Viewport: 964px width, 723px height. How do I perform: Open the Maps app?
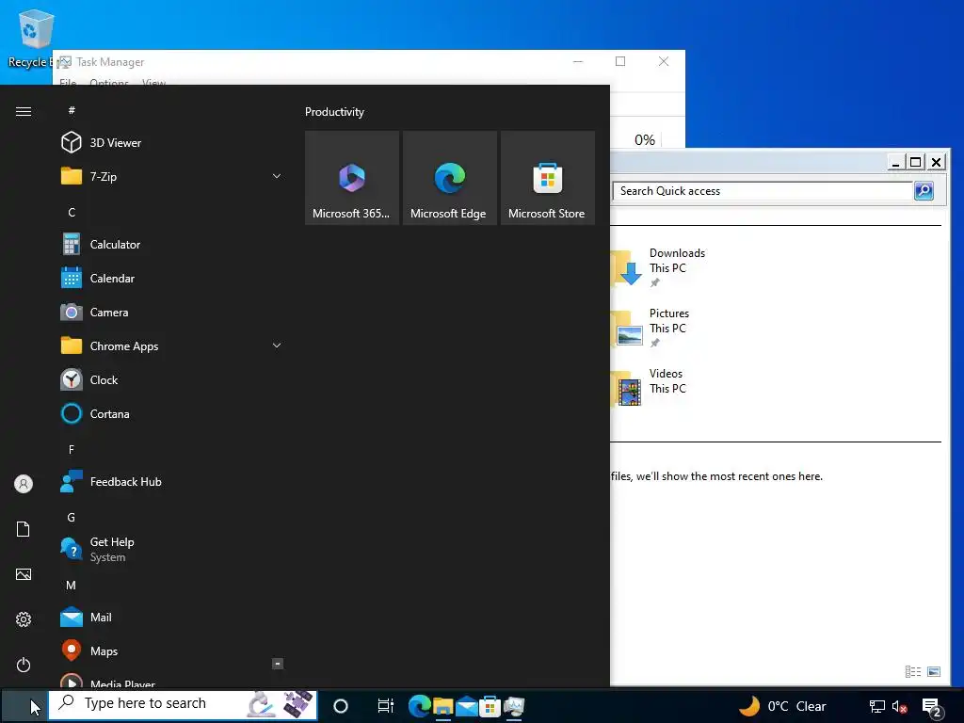(170, 651)
